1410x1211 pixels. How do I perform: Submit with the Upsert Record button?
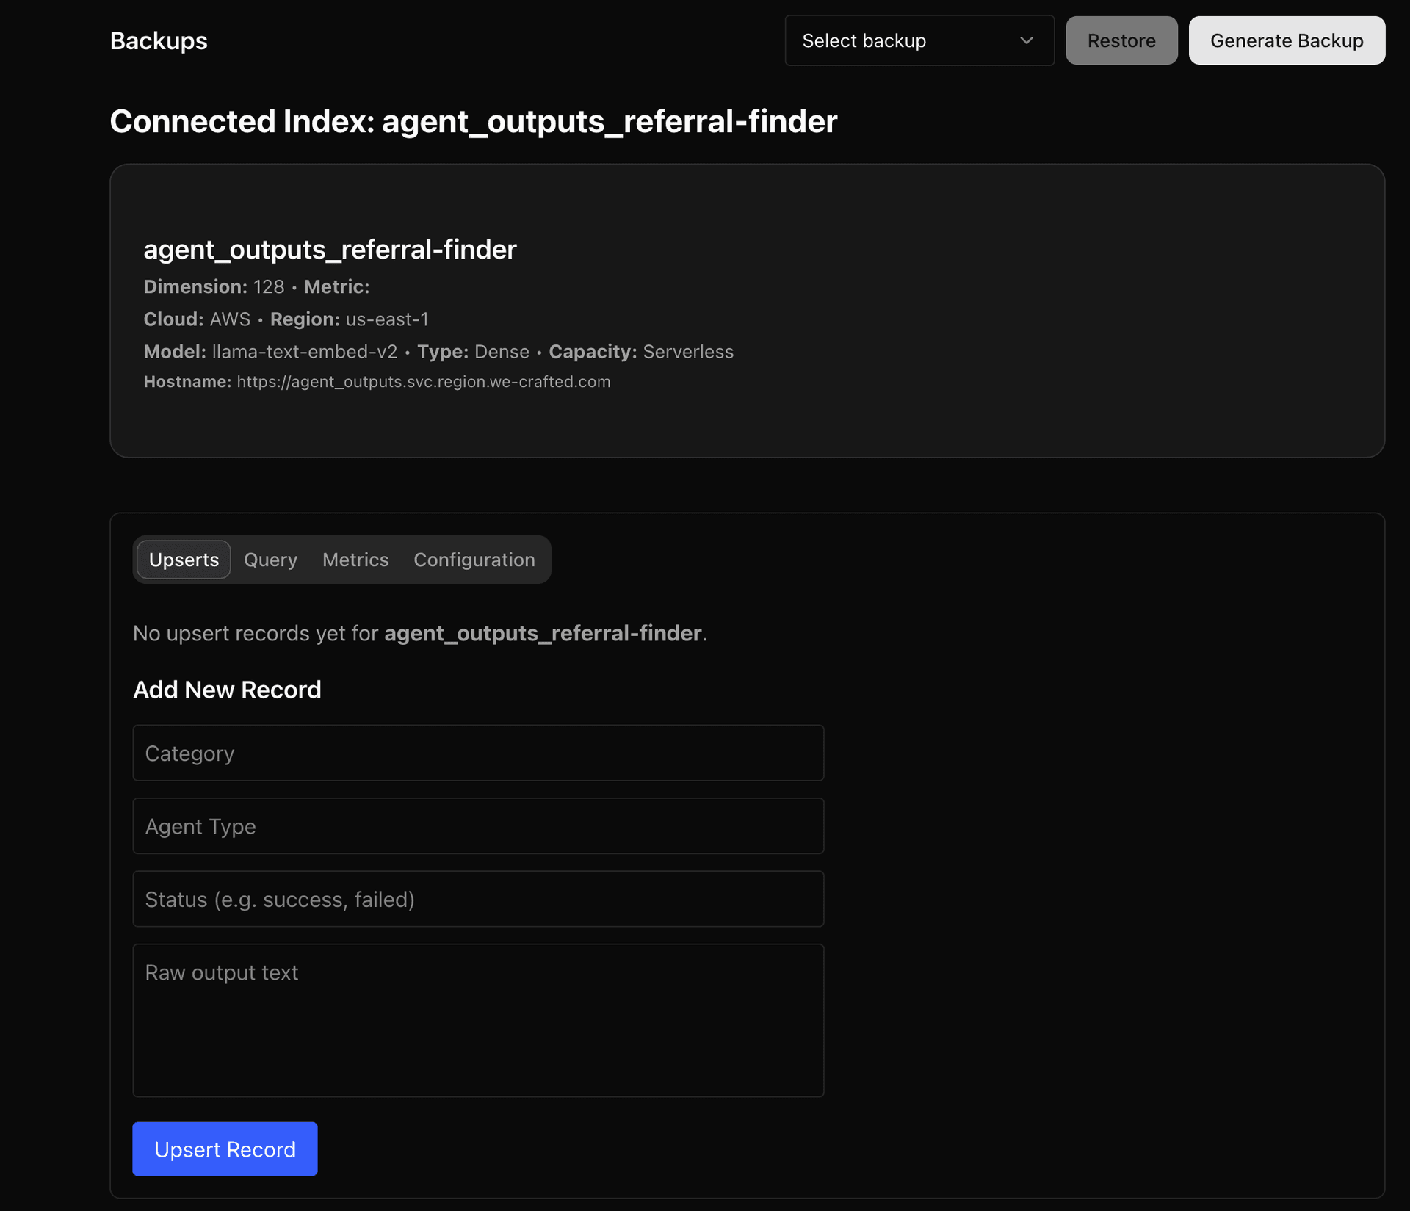pyautogui.click(x=225, y=1149)
